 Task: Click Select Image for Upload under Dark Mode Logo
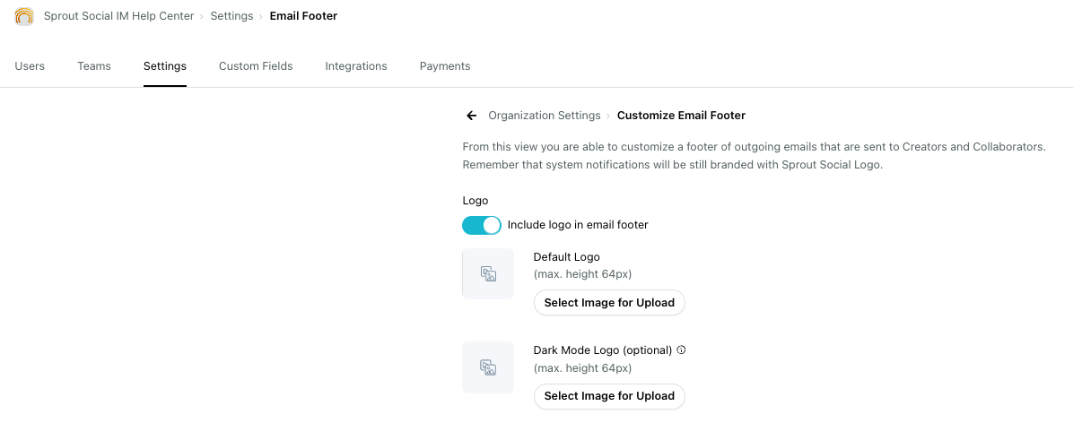click(x=609, y=395)
